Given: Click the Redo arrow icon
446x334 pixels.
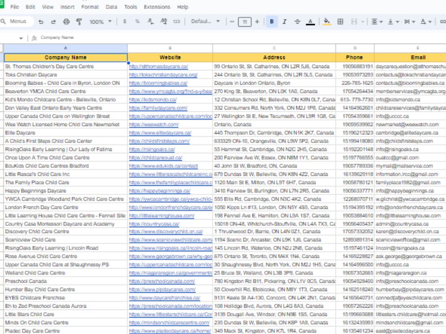Looking at the screenshot, I should coord(54,21).
